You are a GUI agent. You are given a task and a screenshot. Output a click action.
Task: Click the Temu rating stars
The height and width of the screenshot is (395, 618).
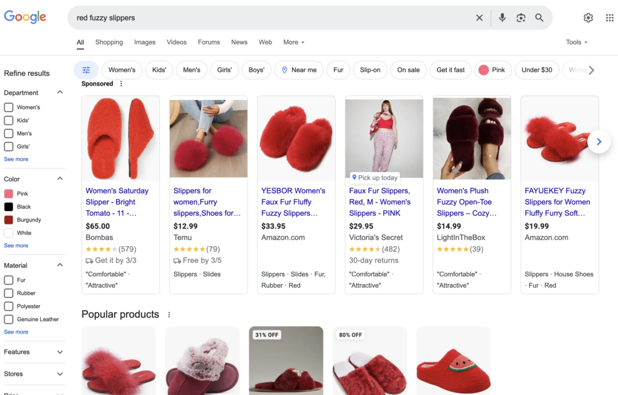[189, 249]
